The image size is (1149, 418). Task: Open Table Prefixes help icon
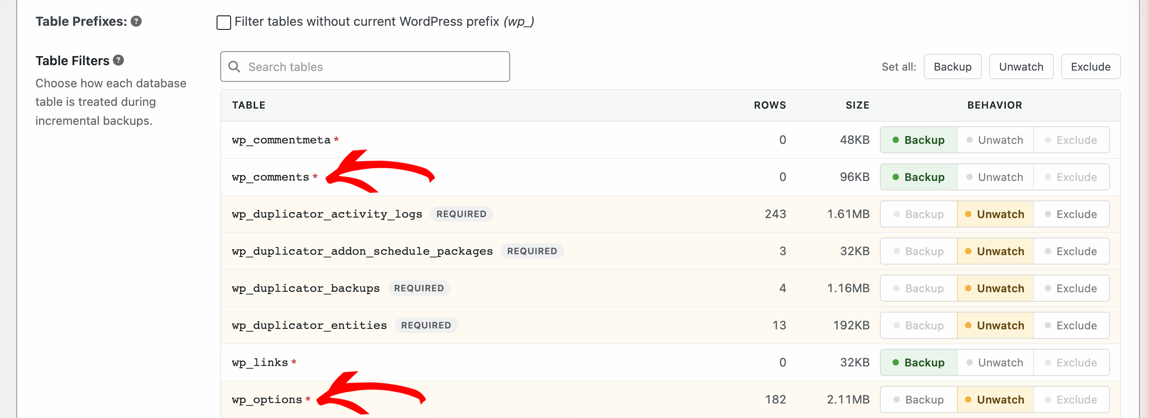point(136,21)
